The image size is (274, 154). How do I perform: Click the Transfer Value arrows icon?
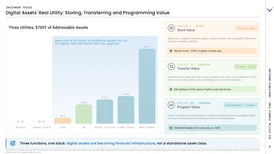pyautogui.click(x=171, y=66)
